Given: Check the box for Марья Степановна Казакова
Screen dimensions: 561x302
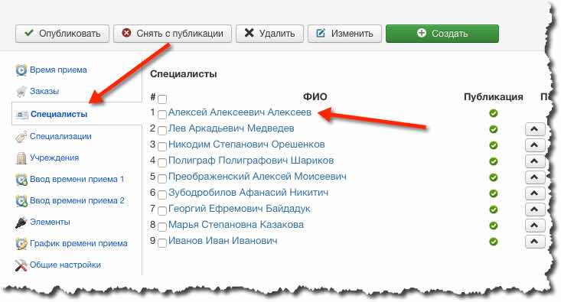Looking at the screenshot, I should [x=162, y=227].
